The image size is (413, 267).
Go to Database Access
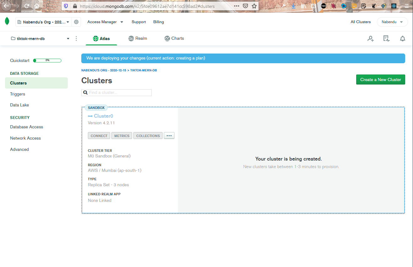(x=27, y=127)
